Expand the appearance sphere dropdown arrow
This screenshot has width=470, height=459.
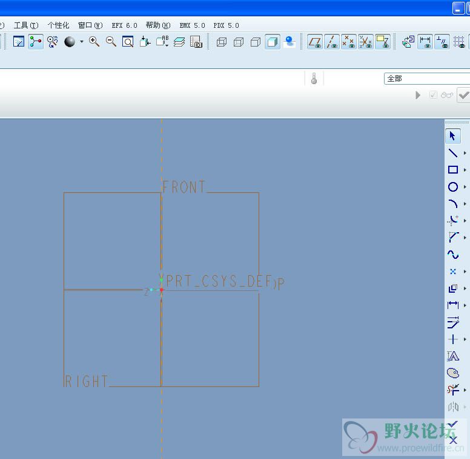click(82, 42)
